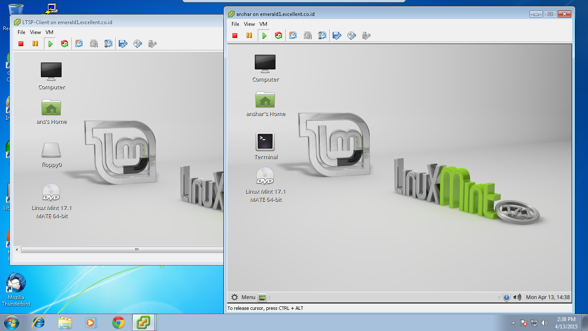Take a snapshot in anshar window toolbar
The image size is (588, 331).
tap(293, 35)
